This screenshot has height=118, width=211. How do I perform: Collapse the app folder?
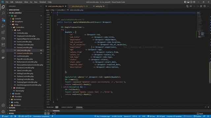click(25, 16)
